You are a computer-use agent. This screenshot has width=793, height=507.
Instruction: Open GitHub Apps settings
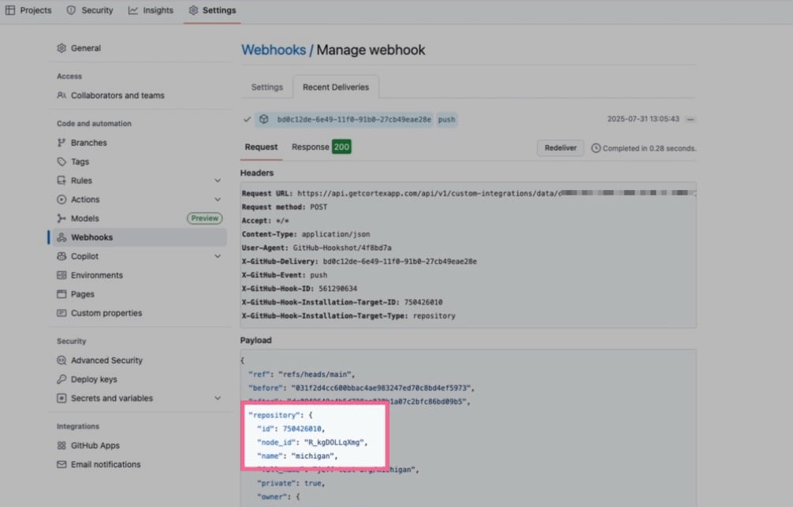click(x=95, y=445)
